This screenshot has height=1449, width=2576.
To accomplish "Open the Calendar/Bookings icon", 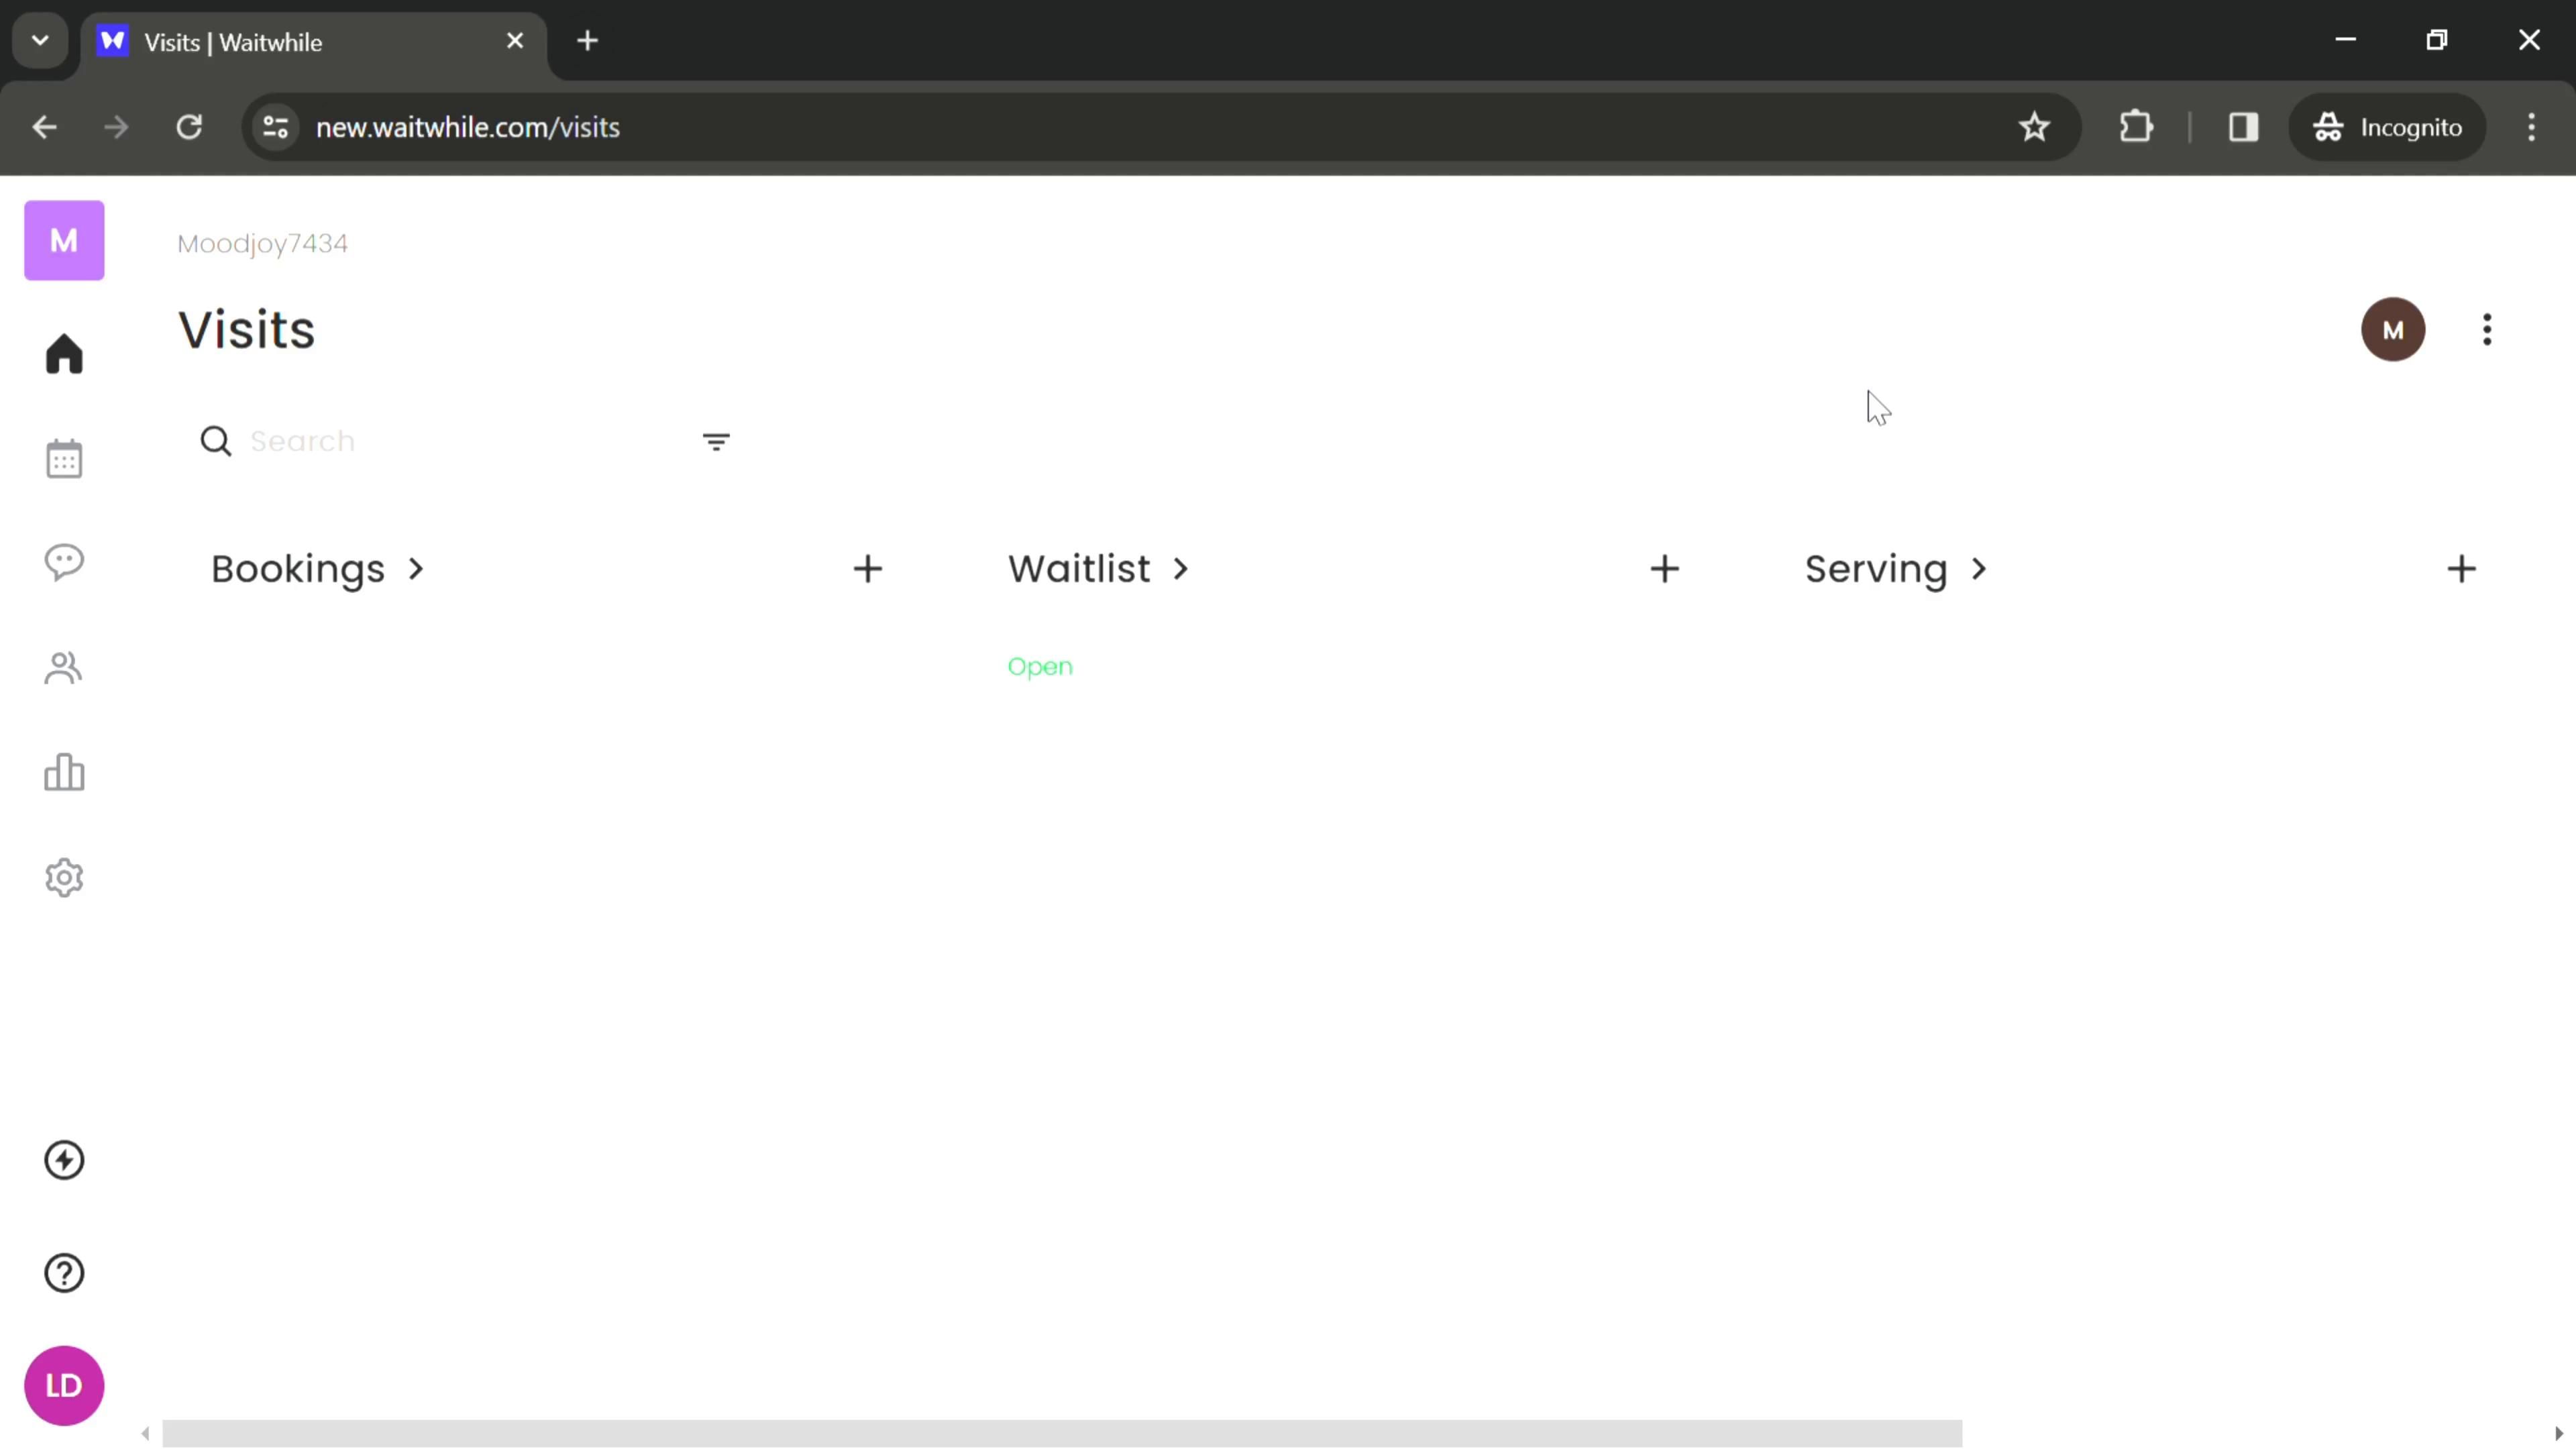I will [x=64, y=458].
